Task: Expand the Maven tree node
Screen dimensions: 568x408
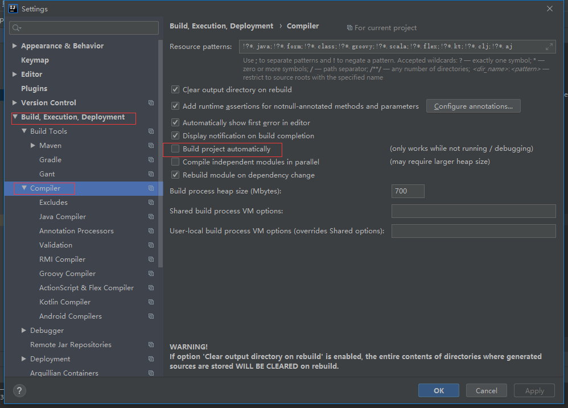Action: 33,146
